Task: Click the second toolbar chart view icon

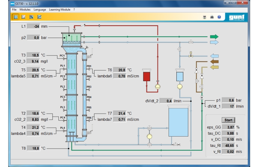Action: coord(23,16)
